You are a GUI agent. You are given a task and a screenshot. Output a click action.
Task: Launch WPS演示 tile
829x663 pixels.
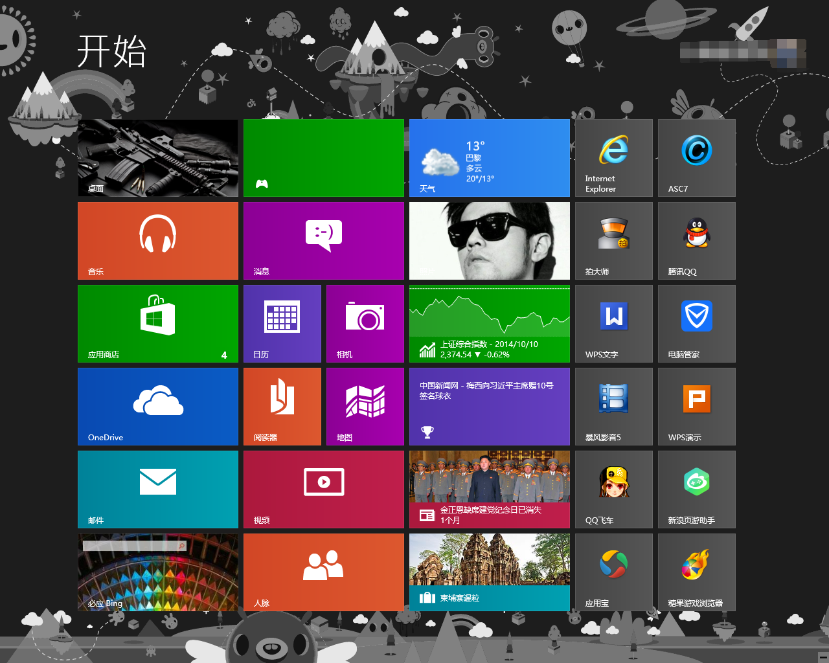pyautogui.click(x=697, y=407)
